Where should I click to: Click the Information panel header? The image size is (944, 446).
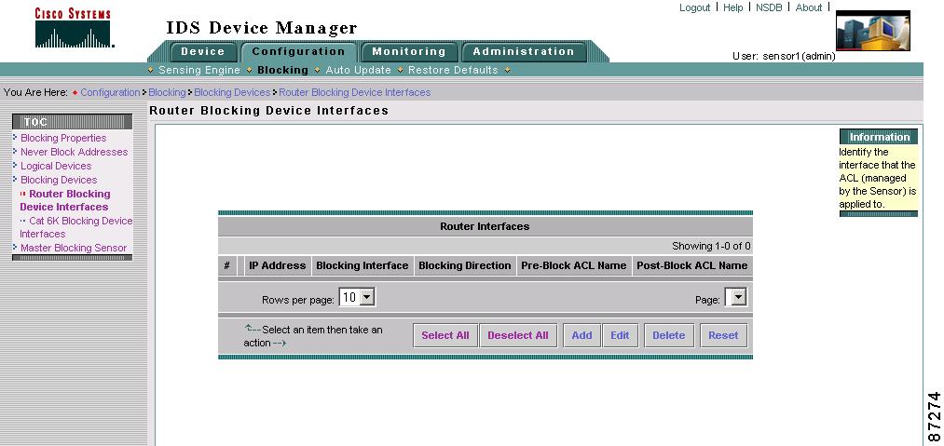879,137
